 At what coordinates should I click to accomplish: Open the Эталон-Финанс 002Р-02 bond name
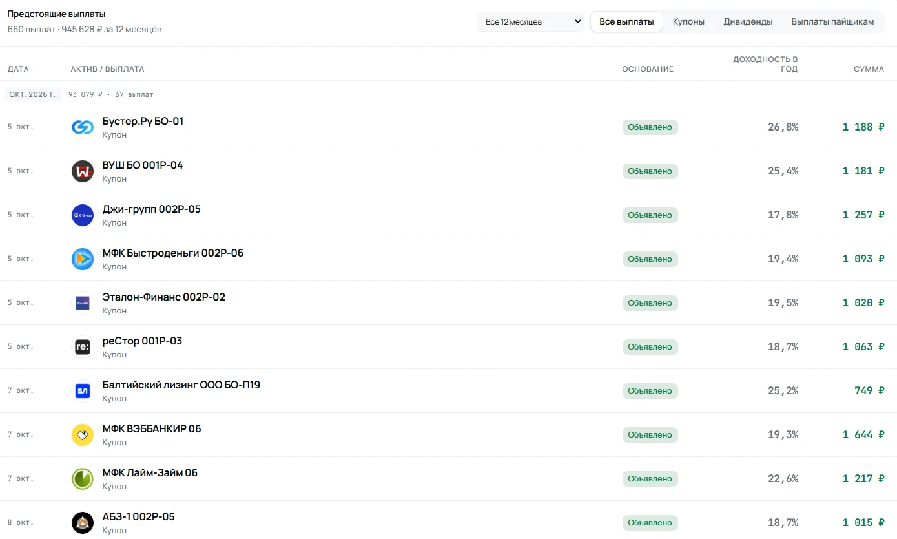click(x=164, y=297)
